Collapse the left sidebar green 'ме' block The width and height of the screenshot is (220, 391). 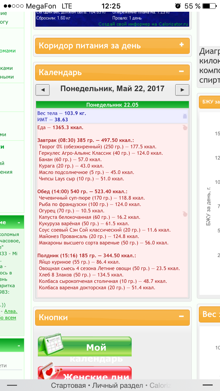19,222
